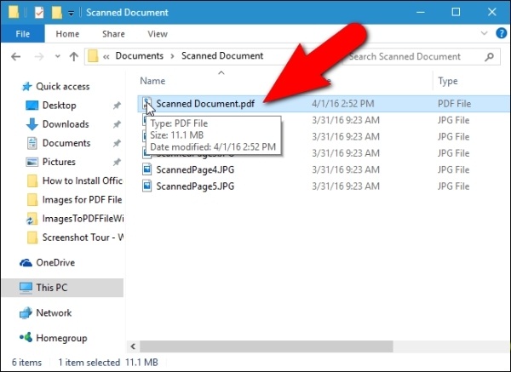Switch to large icons view in status bar
The height and width of the screenshot is (372, 511).
[499, 363]
